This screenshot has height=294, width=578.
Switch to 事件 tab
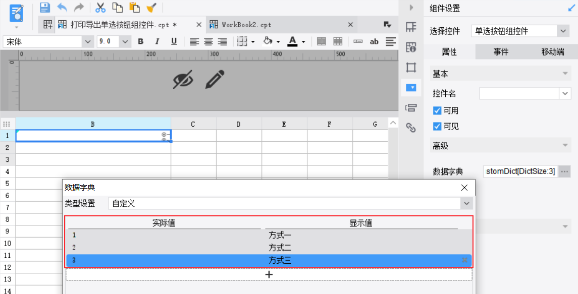click(501, 52)
